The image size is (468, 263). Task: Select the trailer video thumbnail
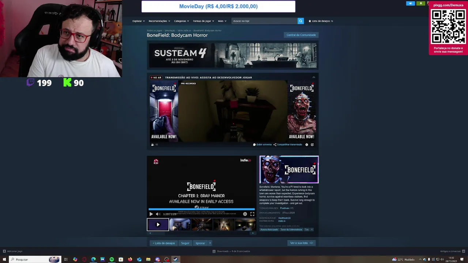(158, 225)
